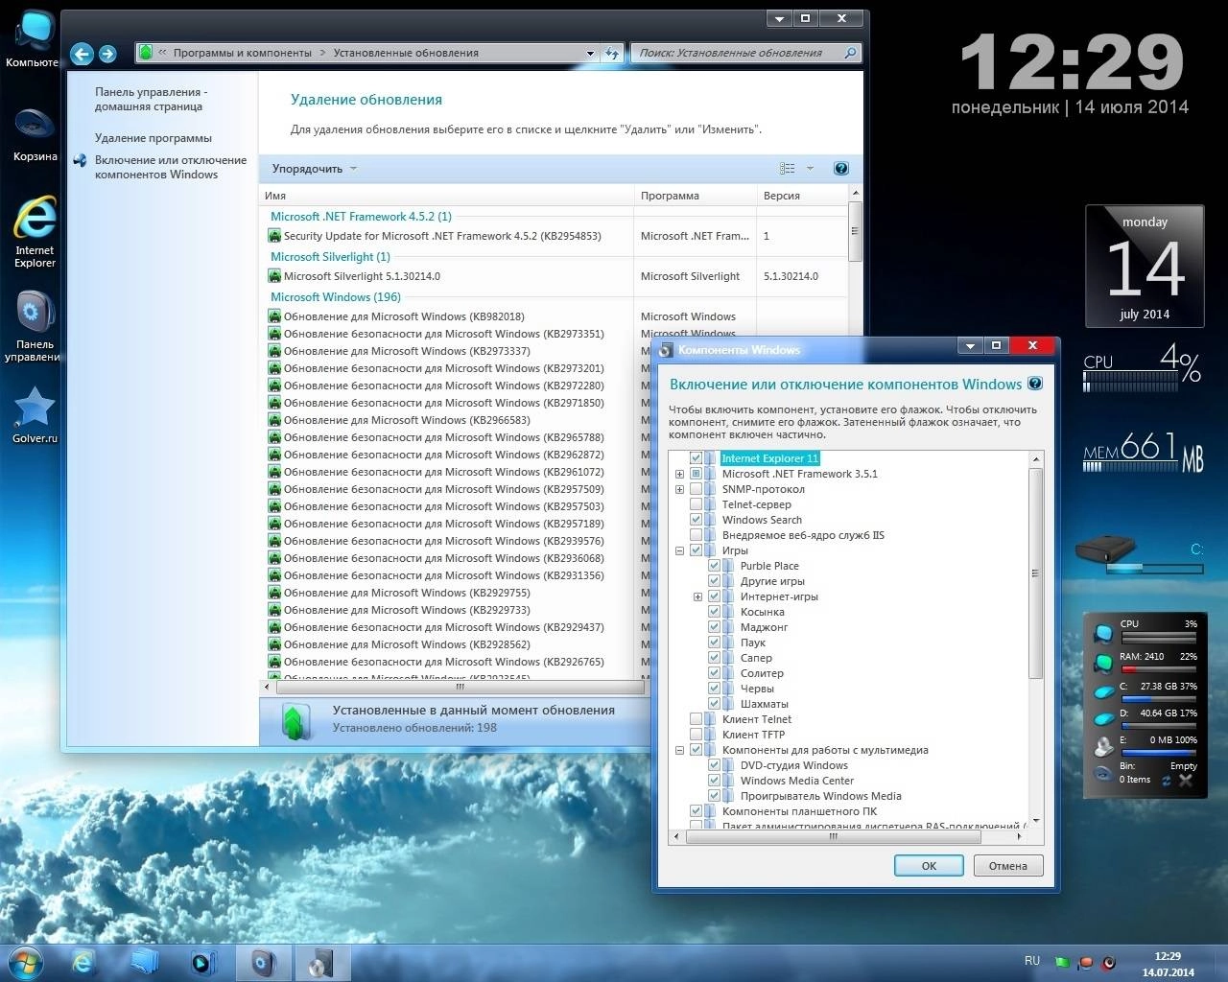Viewport: 1228px width, 982px height.
Task: Open the Recycle Bin desktop icon
Action: tap(35, 134)
